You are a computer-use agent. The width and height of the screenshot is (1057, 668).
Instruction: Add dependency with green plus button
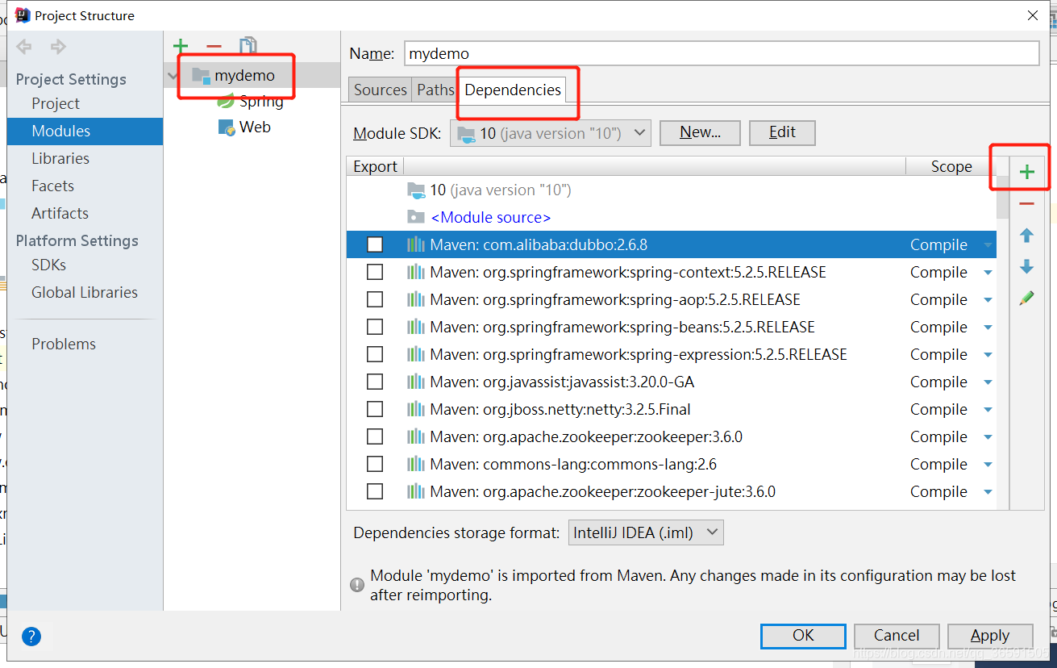click(x=1026, y=172)
